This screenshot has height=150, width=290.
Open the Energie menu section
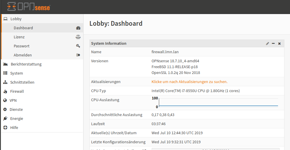(42, 118)
